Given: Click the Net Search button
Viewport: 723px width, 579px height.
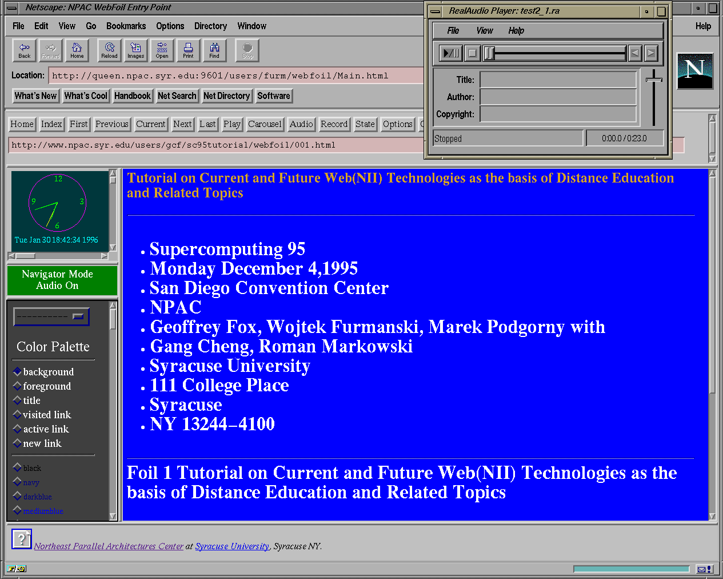Looking at the screenshot, I should click(177, 96).
